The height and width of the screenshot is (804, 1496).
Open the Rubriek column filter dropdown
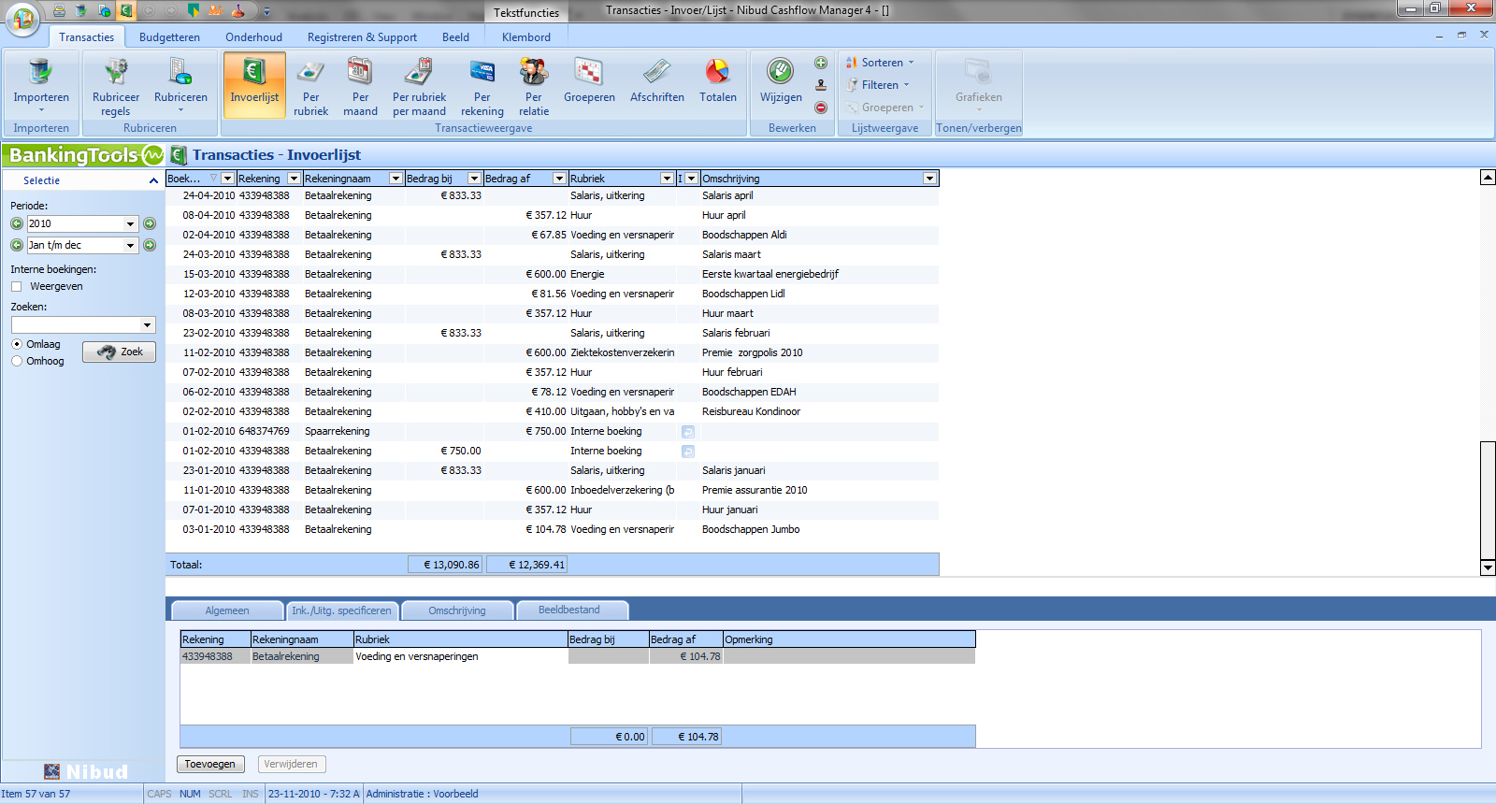point(667,179)
